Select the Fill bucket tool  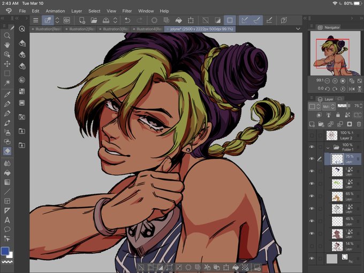pyautogui.click(x=7, y=173)
